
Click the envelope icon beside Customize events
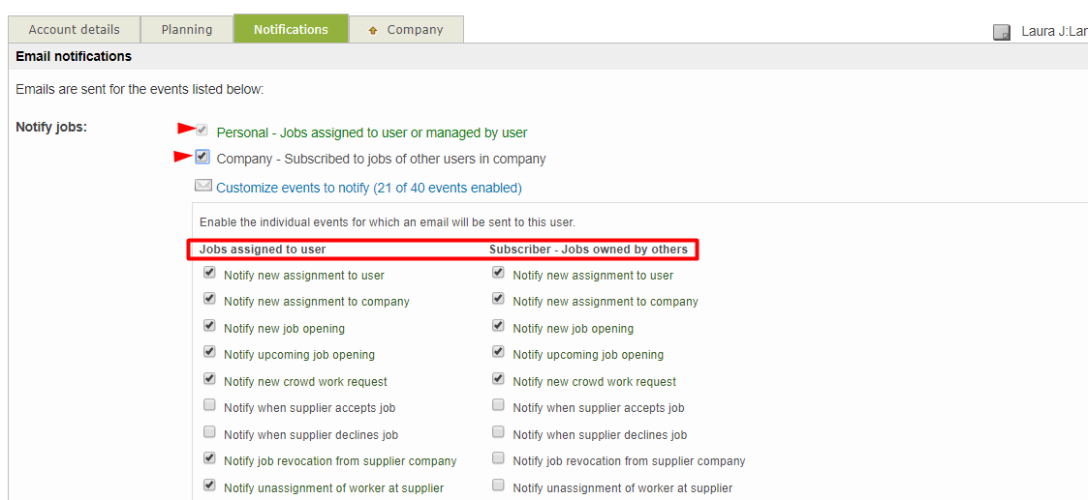pyautogui.click(x=203, y=186)
